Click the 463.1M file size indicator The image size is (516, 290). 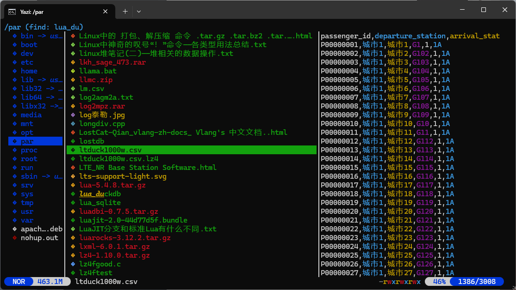(x=50, y=282)
